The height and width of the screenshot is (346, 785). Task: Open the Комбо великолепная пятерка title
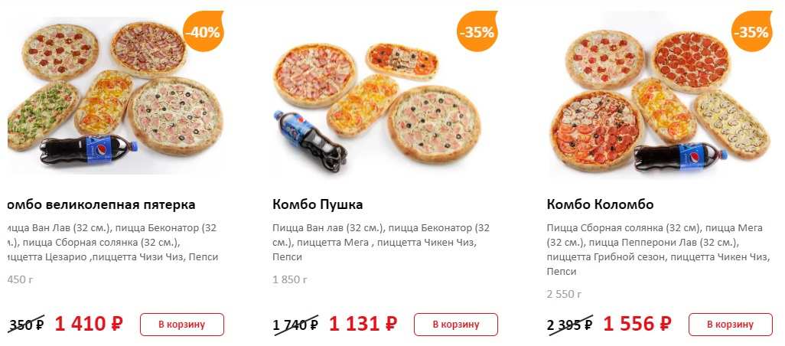point(101,204)
